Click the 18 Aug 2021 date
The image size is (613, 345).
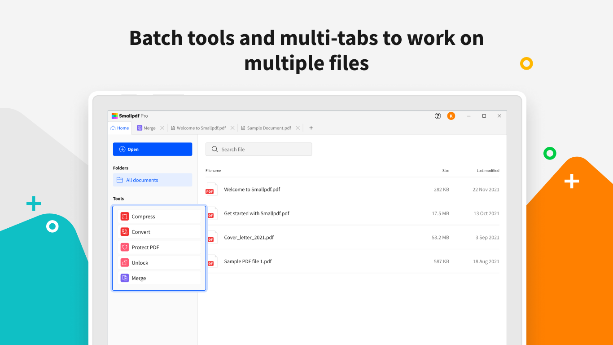tap(486, 261)
